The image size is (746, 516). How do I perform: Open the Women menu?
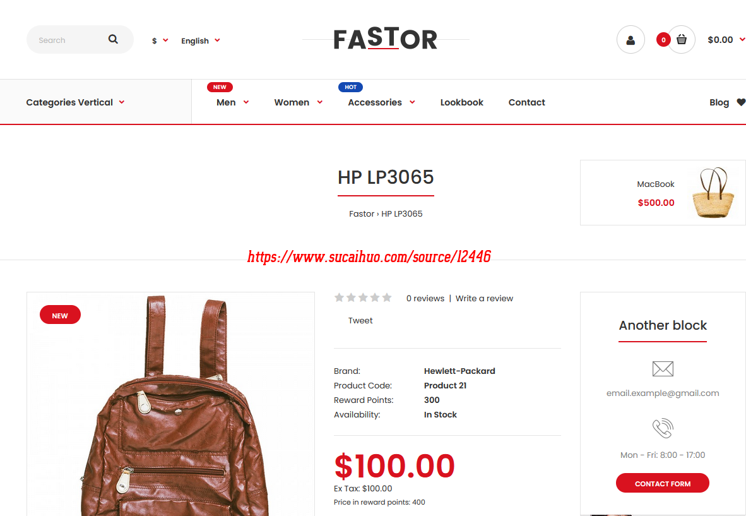[299, 102]
